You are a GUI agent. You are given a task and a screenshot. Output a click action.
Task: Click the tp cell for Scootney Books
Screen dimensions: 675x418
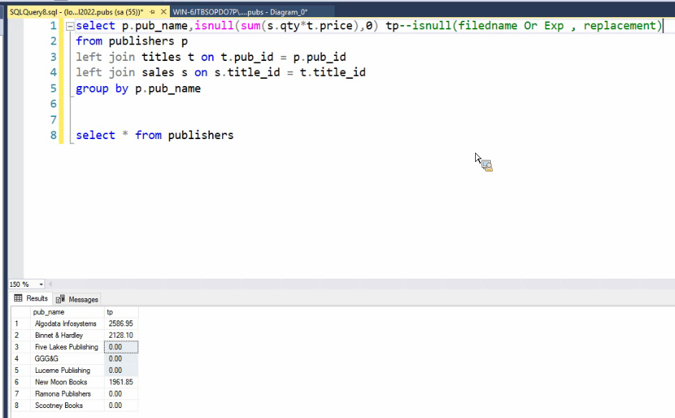tap(121, 405)
